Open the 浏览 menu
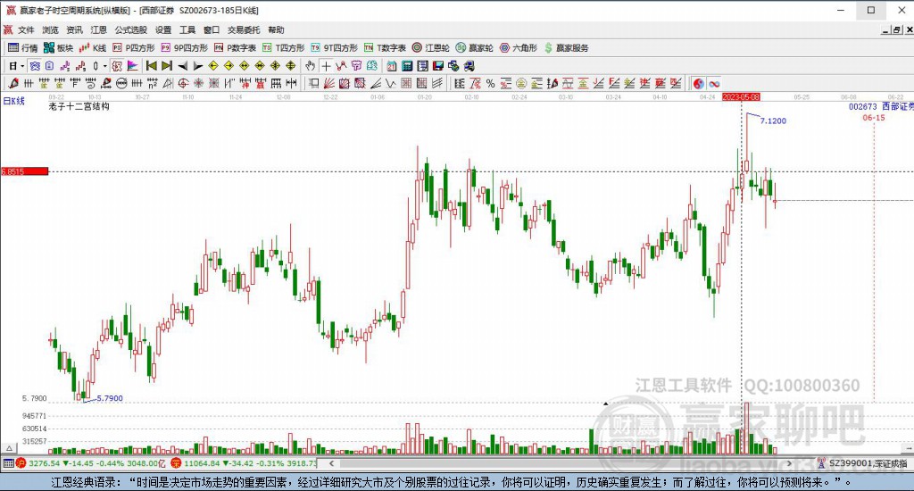This screenshot has width=914, height=491. 50,29
